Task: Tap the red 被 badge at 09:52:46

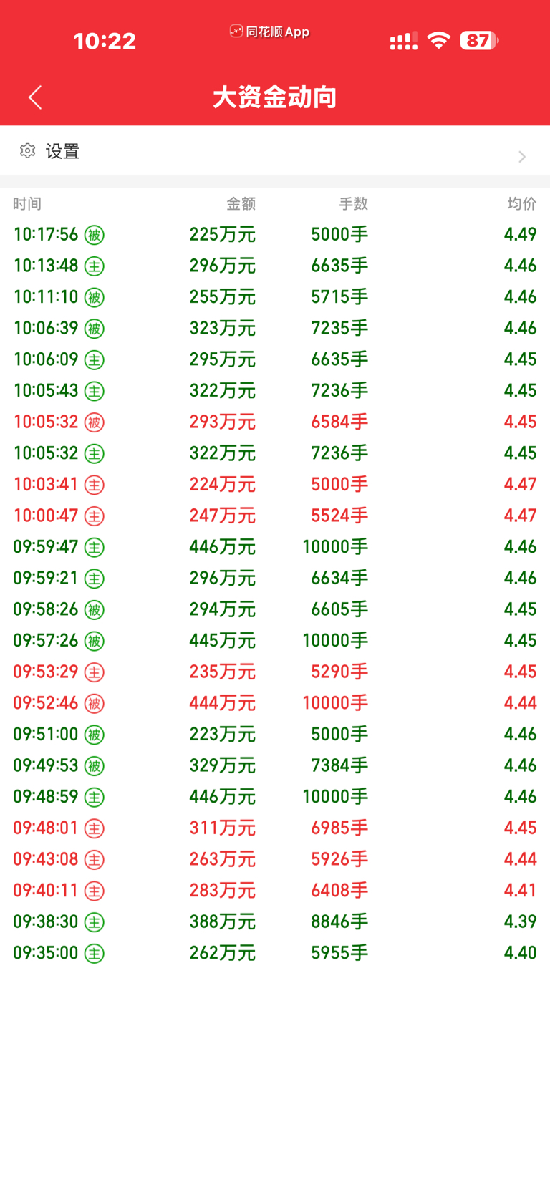Action: click(x=95, y=704)
